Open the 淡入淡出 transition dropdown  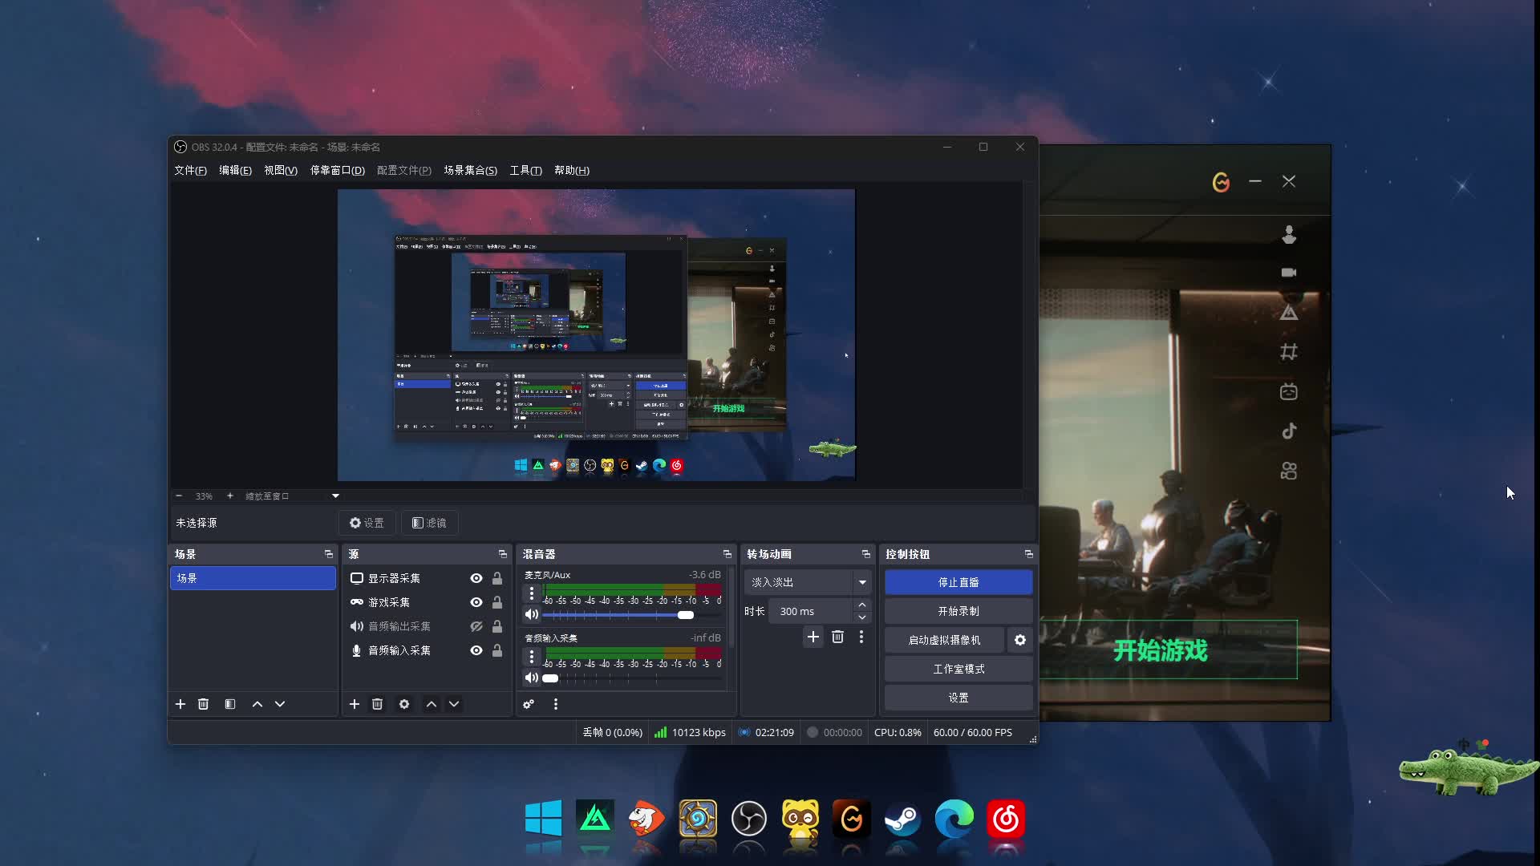862,582
